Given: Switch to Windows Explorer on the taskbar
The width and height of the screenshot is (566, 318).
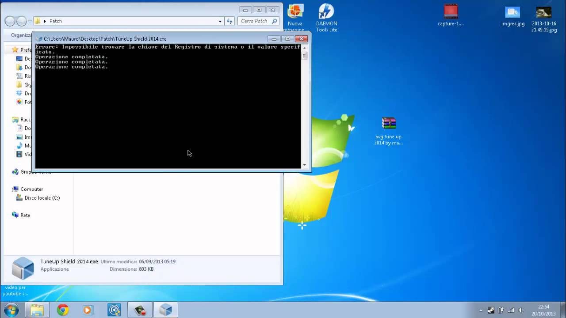Looking at the screenshot, I should (37, 310).
